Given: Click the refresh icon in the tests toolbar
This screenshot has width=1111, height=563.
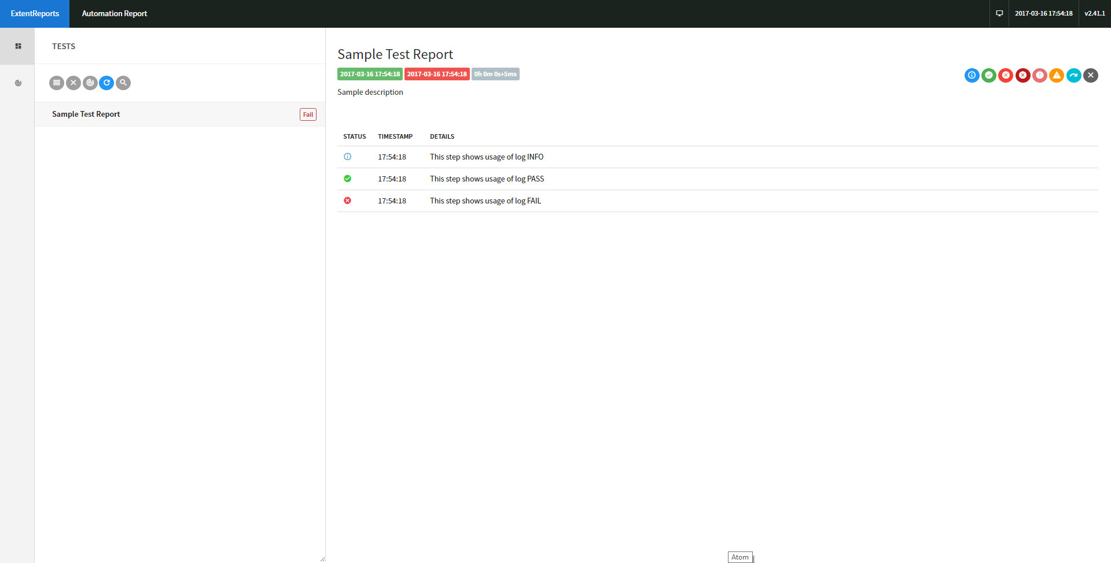Looking at the screenshot, I should [106, 83].
